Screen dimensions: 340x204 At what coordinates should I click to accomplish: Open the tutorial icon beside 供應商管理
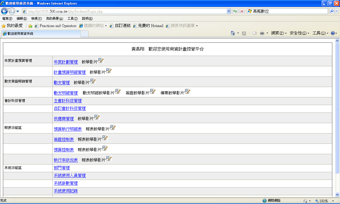click(97, 117)
